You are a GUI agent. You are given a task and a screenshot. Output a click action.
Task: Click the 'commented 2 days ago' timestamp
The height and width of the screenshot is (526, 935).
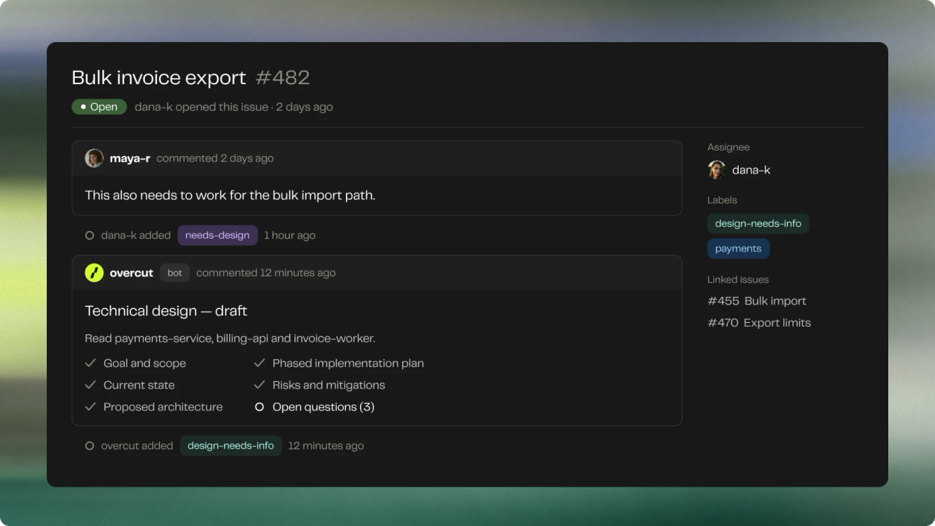(215, 158)
